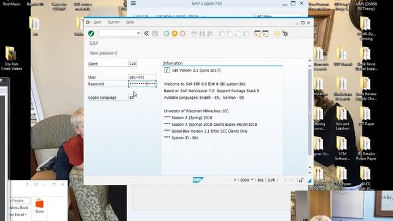Expand status bar fields with double-arrow
393x221 pixels.
(x=235, y=180)
